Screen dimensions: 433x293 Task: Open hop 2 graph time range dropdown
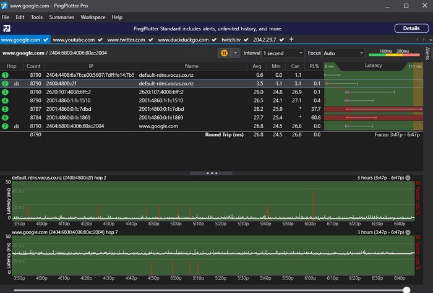click(408, 178)
